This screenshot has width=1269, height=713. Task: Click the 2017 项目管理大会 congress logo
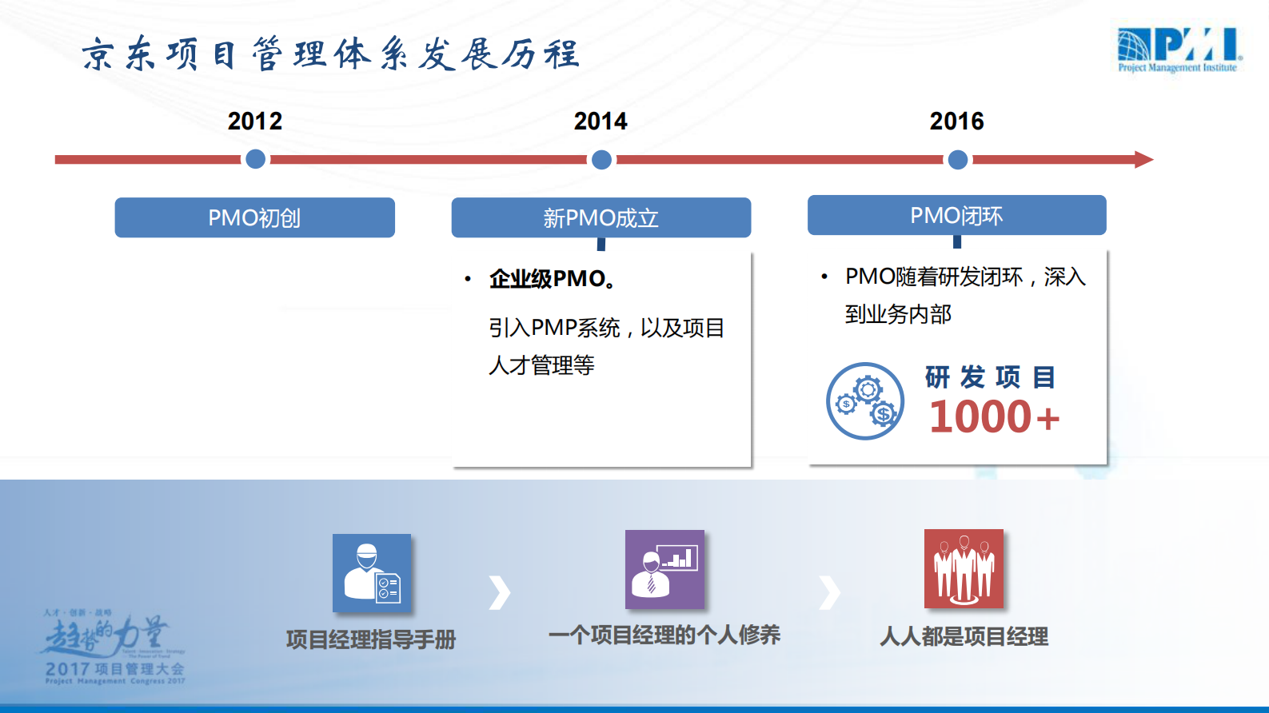114,647
